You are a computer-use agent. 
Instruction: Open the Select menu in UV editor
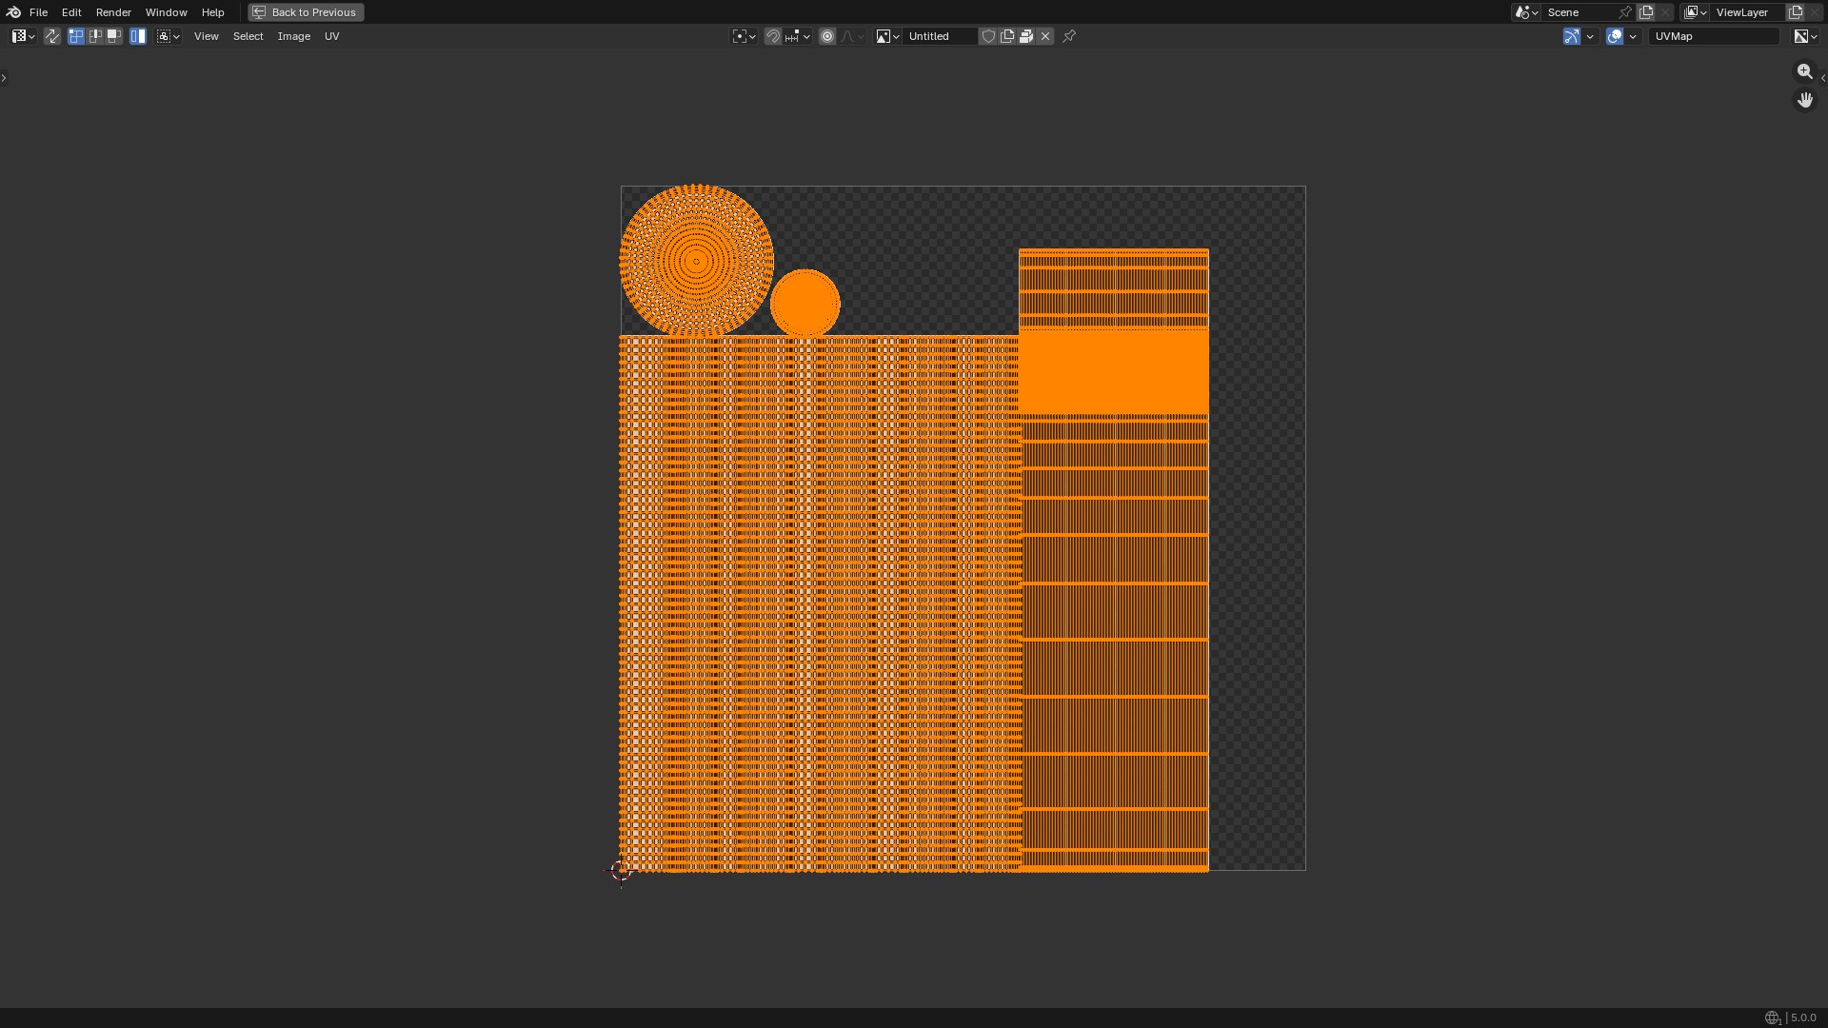[x=248, y=36]
